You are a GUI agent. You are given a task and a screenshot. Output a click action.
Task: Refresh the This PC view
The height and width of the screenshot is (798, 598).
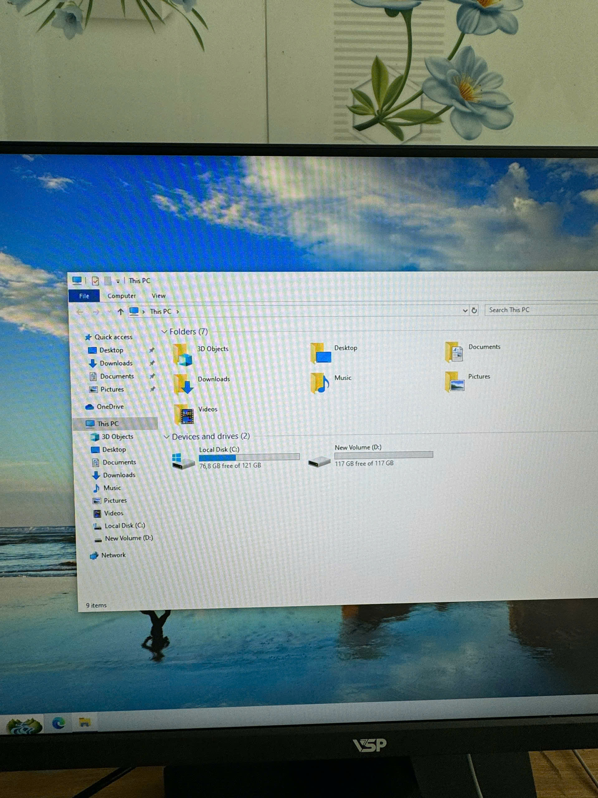point(474,310)
